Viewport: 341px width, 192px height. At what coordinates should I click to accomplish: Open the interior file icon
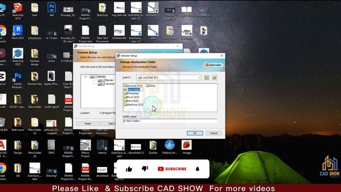(x=102, y=147)
